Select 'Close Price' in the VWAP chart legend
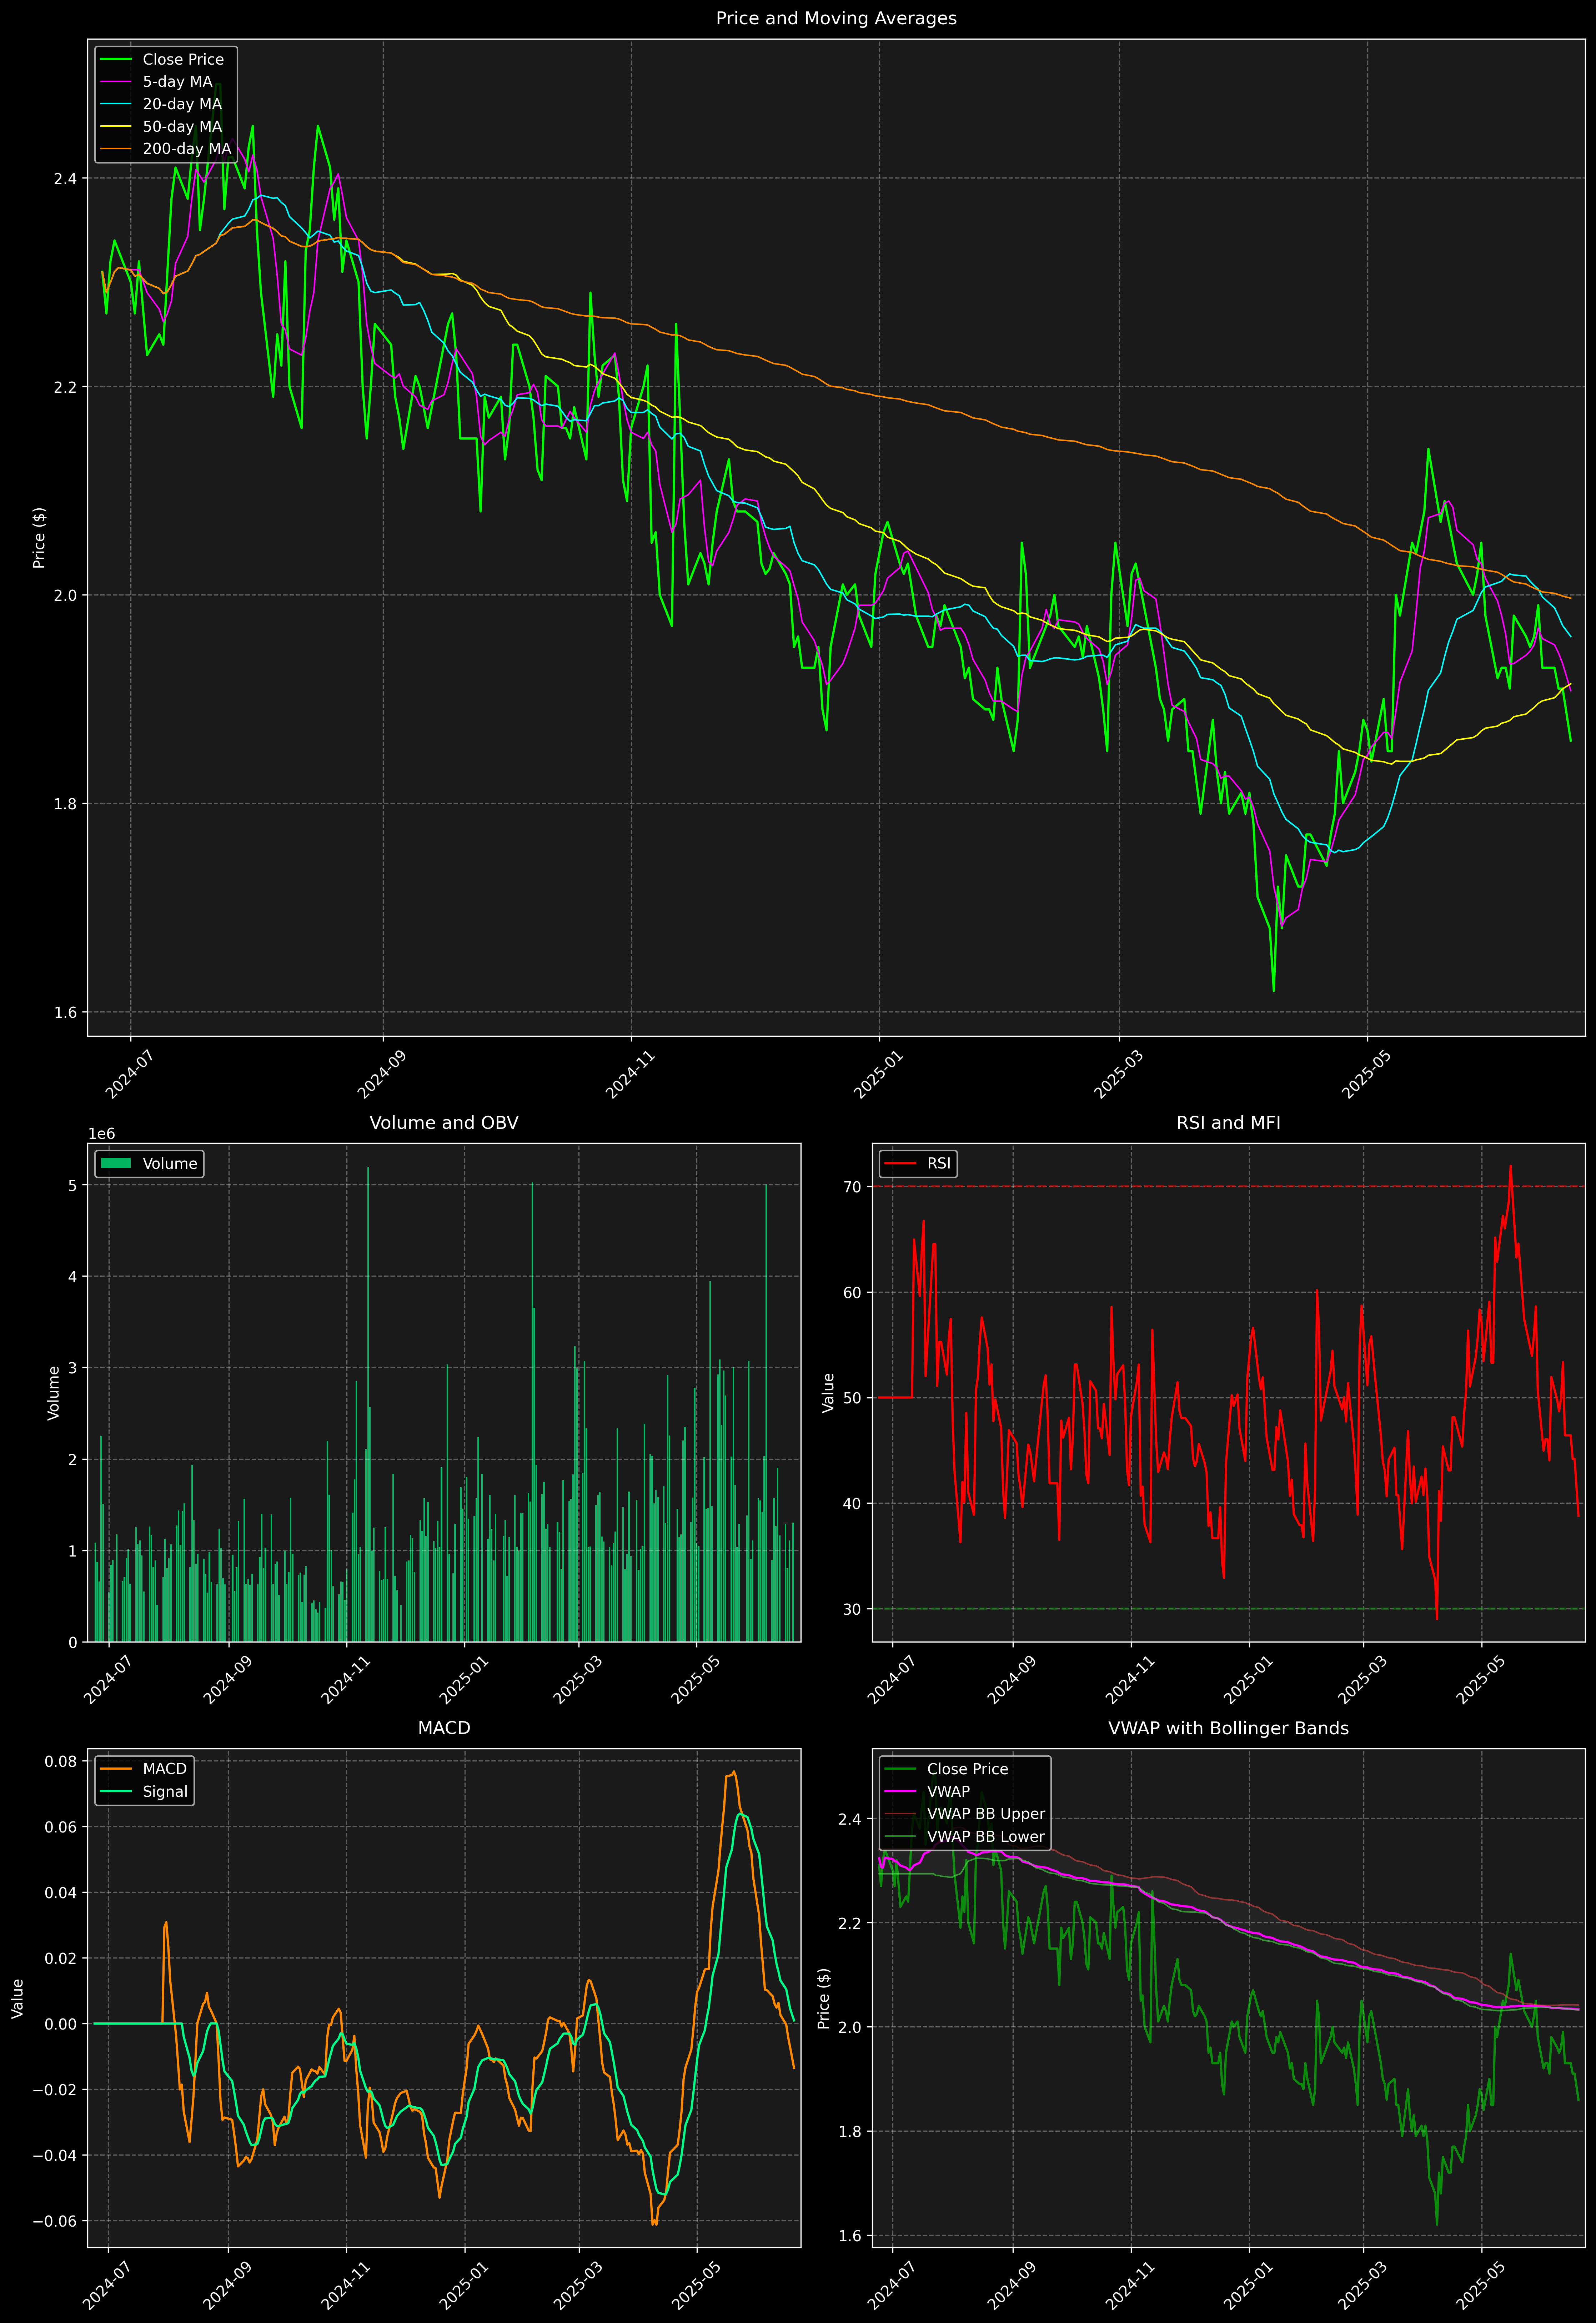1596x2323 pixels. [967, 1769]
